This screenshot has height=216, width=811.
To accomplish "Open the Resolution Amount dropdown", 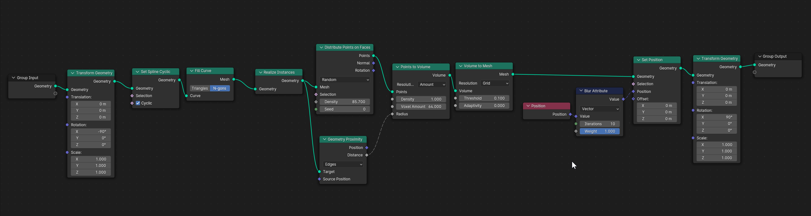I will click(x=432, y=85).
